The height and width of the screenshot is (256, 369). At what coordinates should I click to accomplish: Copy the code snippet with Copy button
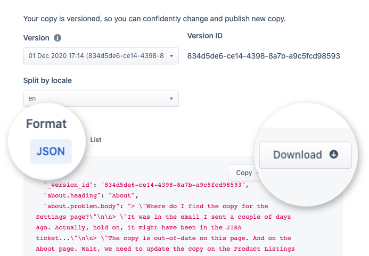pos(244,173)
